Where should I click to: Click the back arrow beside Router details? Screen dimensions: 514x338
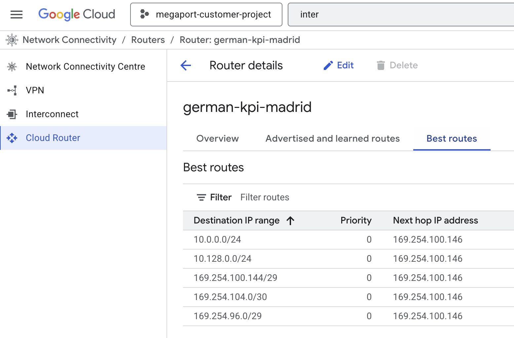click(186, 65)
